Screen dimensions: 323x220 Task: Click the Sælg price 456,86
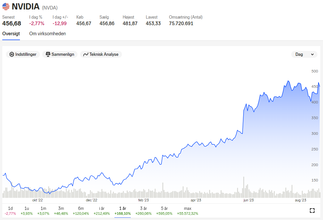tap(107, 24)
